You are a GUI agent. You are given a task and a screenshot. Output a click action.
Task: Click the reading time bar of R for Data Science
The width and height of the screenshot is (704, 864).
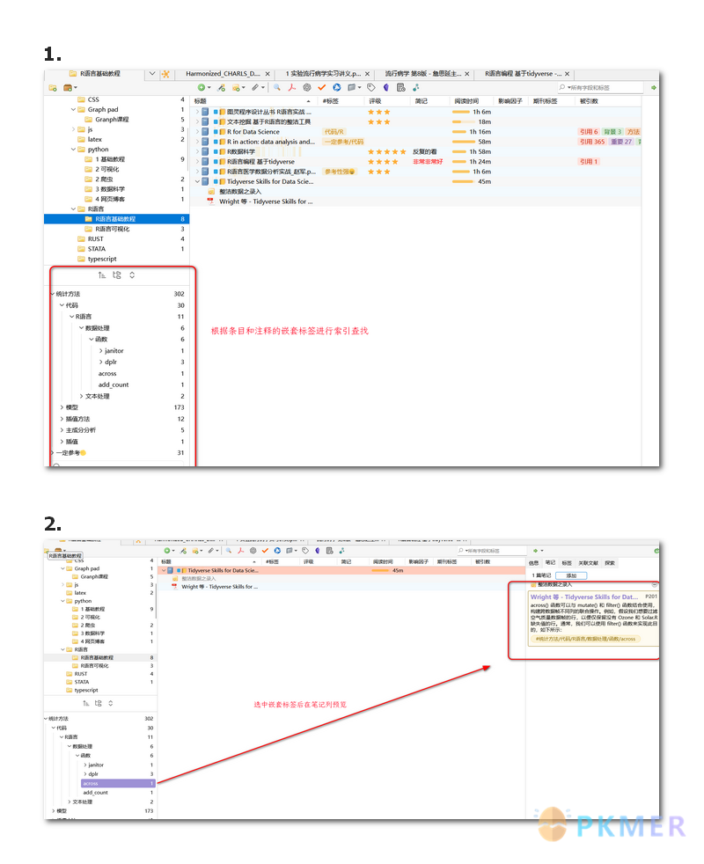461,132
